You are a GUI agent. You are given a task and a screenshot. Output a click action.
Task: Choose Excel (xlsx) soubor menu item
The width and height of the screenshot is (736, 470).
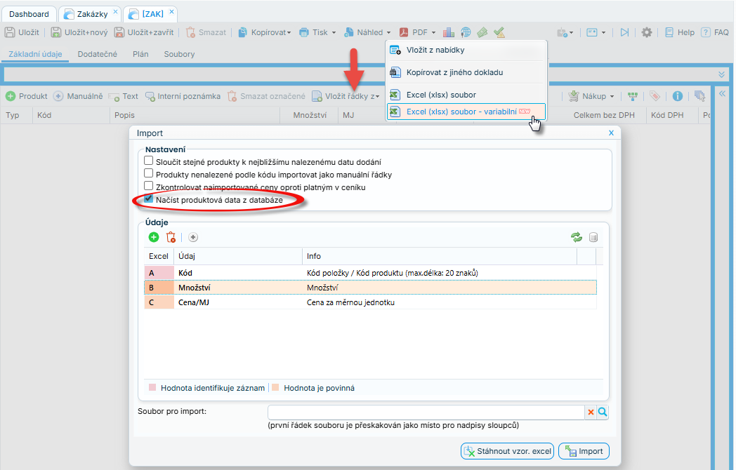coord(466,95)
